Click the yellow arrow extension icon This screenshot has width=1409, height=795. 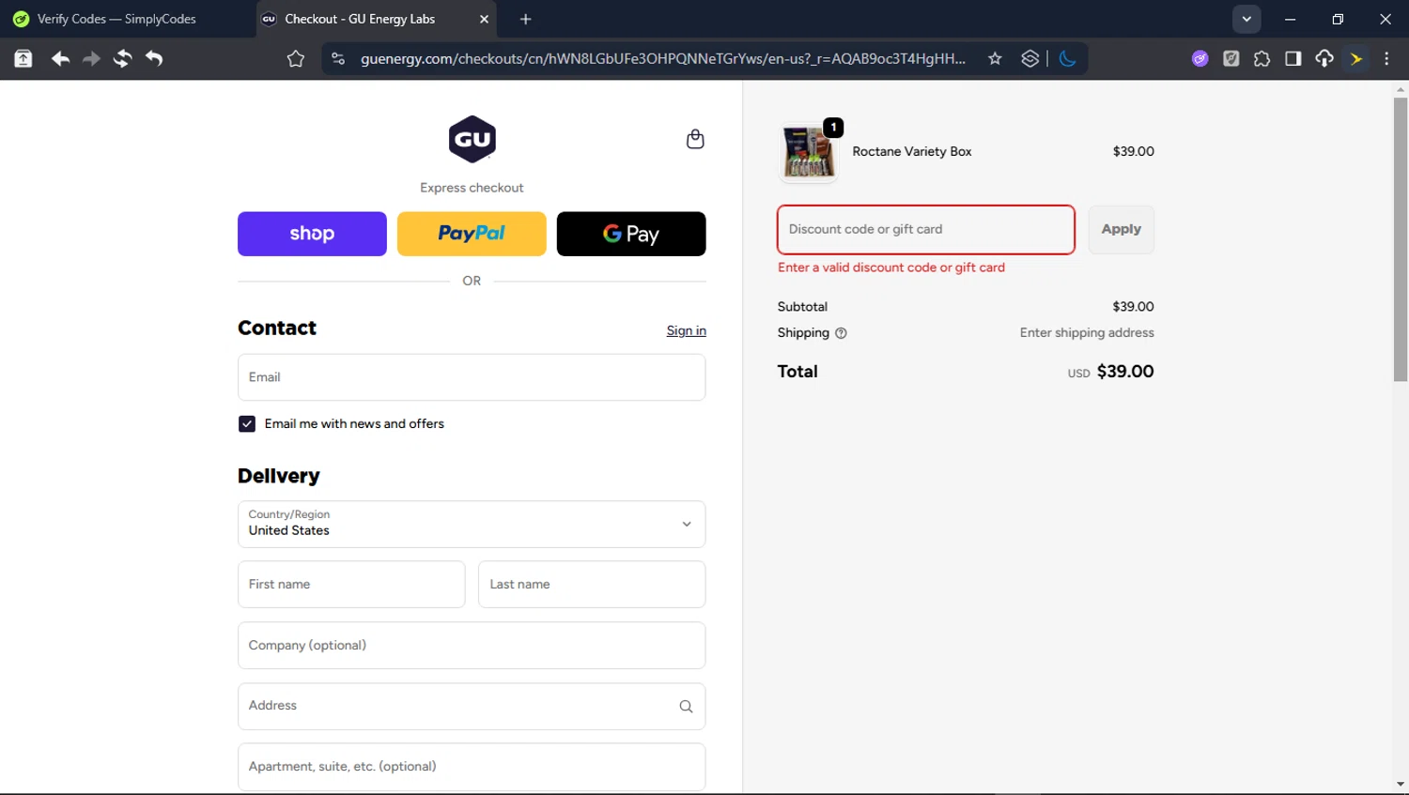(x=1355, y=58)
